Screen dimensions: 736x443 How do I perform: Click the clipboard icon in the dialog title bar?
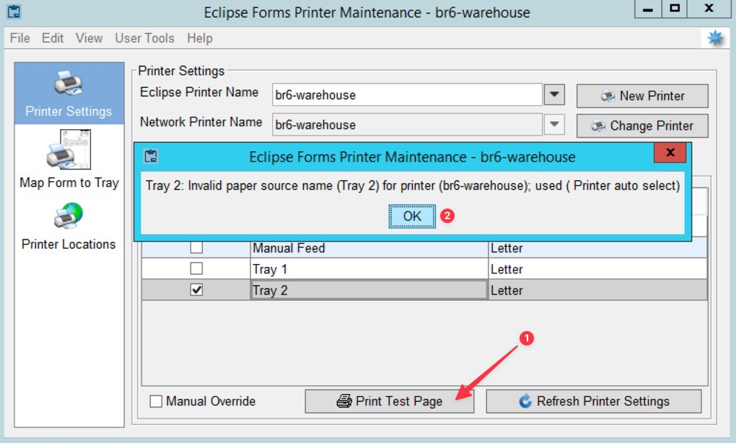coord(151,156)
